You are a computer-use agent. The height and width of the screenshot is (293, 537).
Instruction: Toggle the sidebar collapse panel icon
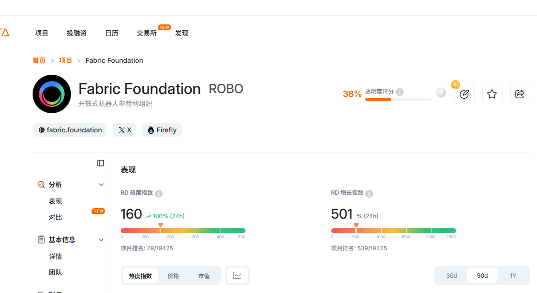[101, 163]
